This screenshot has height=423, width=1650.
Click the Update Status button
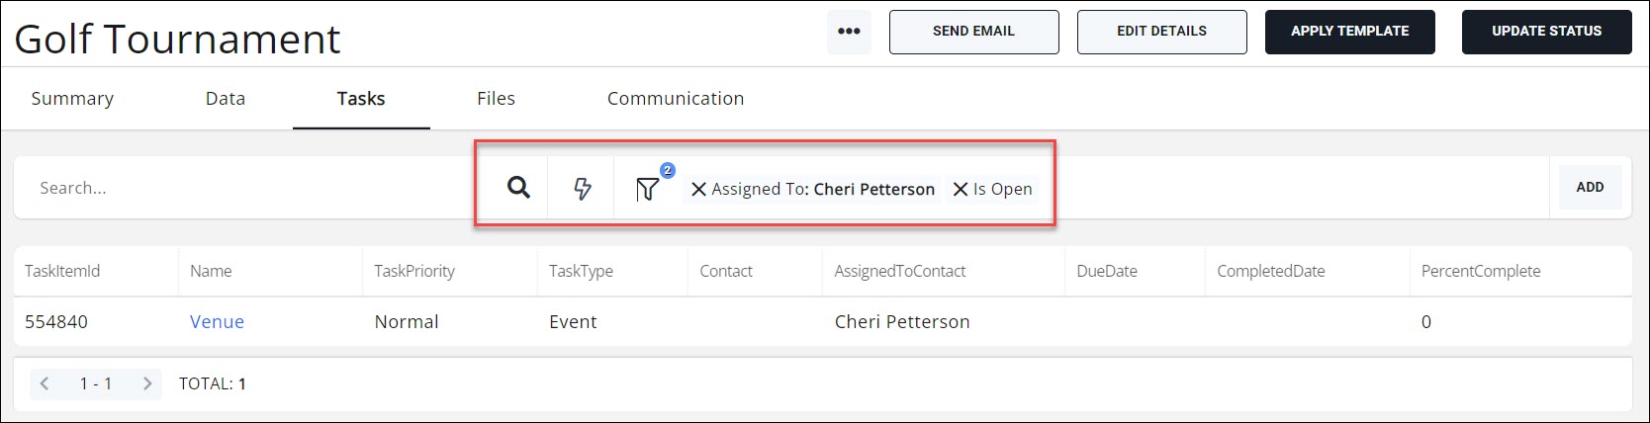[1546, 32]
